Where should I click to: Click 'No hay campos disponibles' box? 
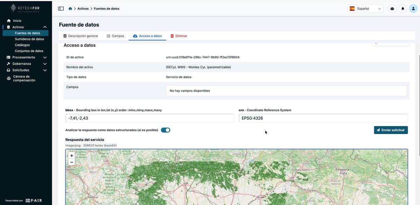(286, 91)
